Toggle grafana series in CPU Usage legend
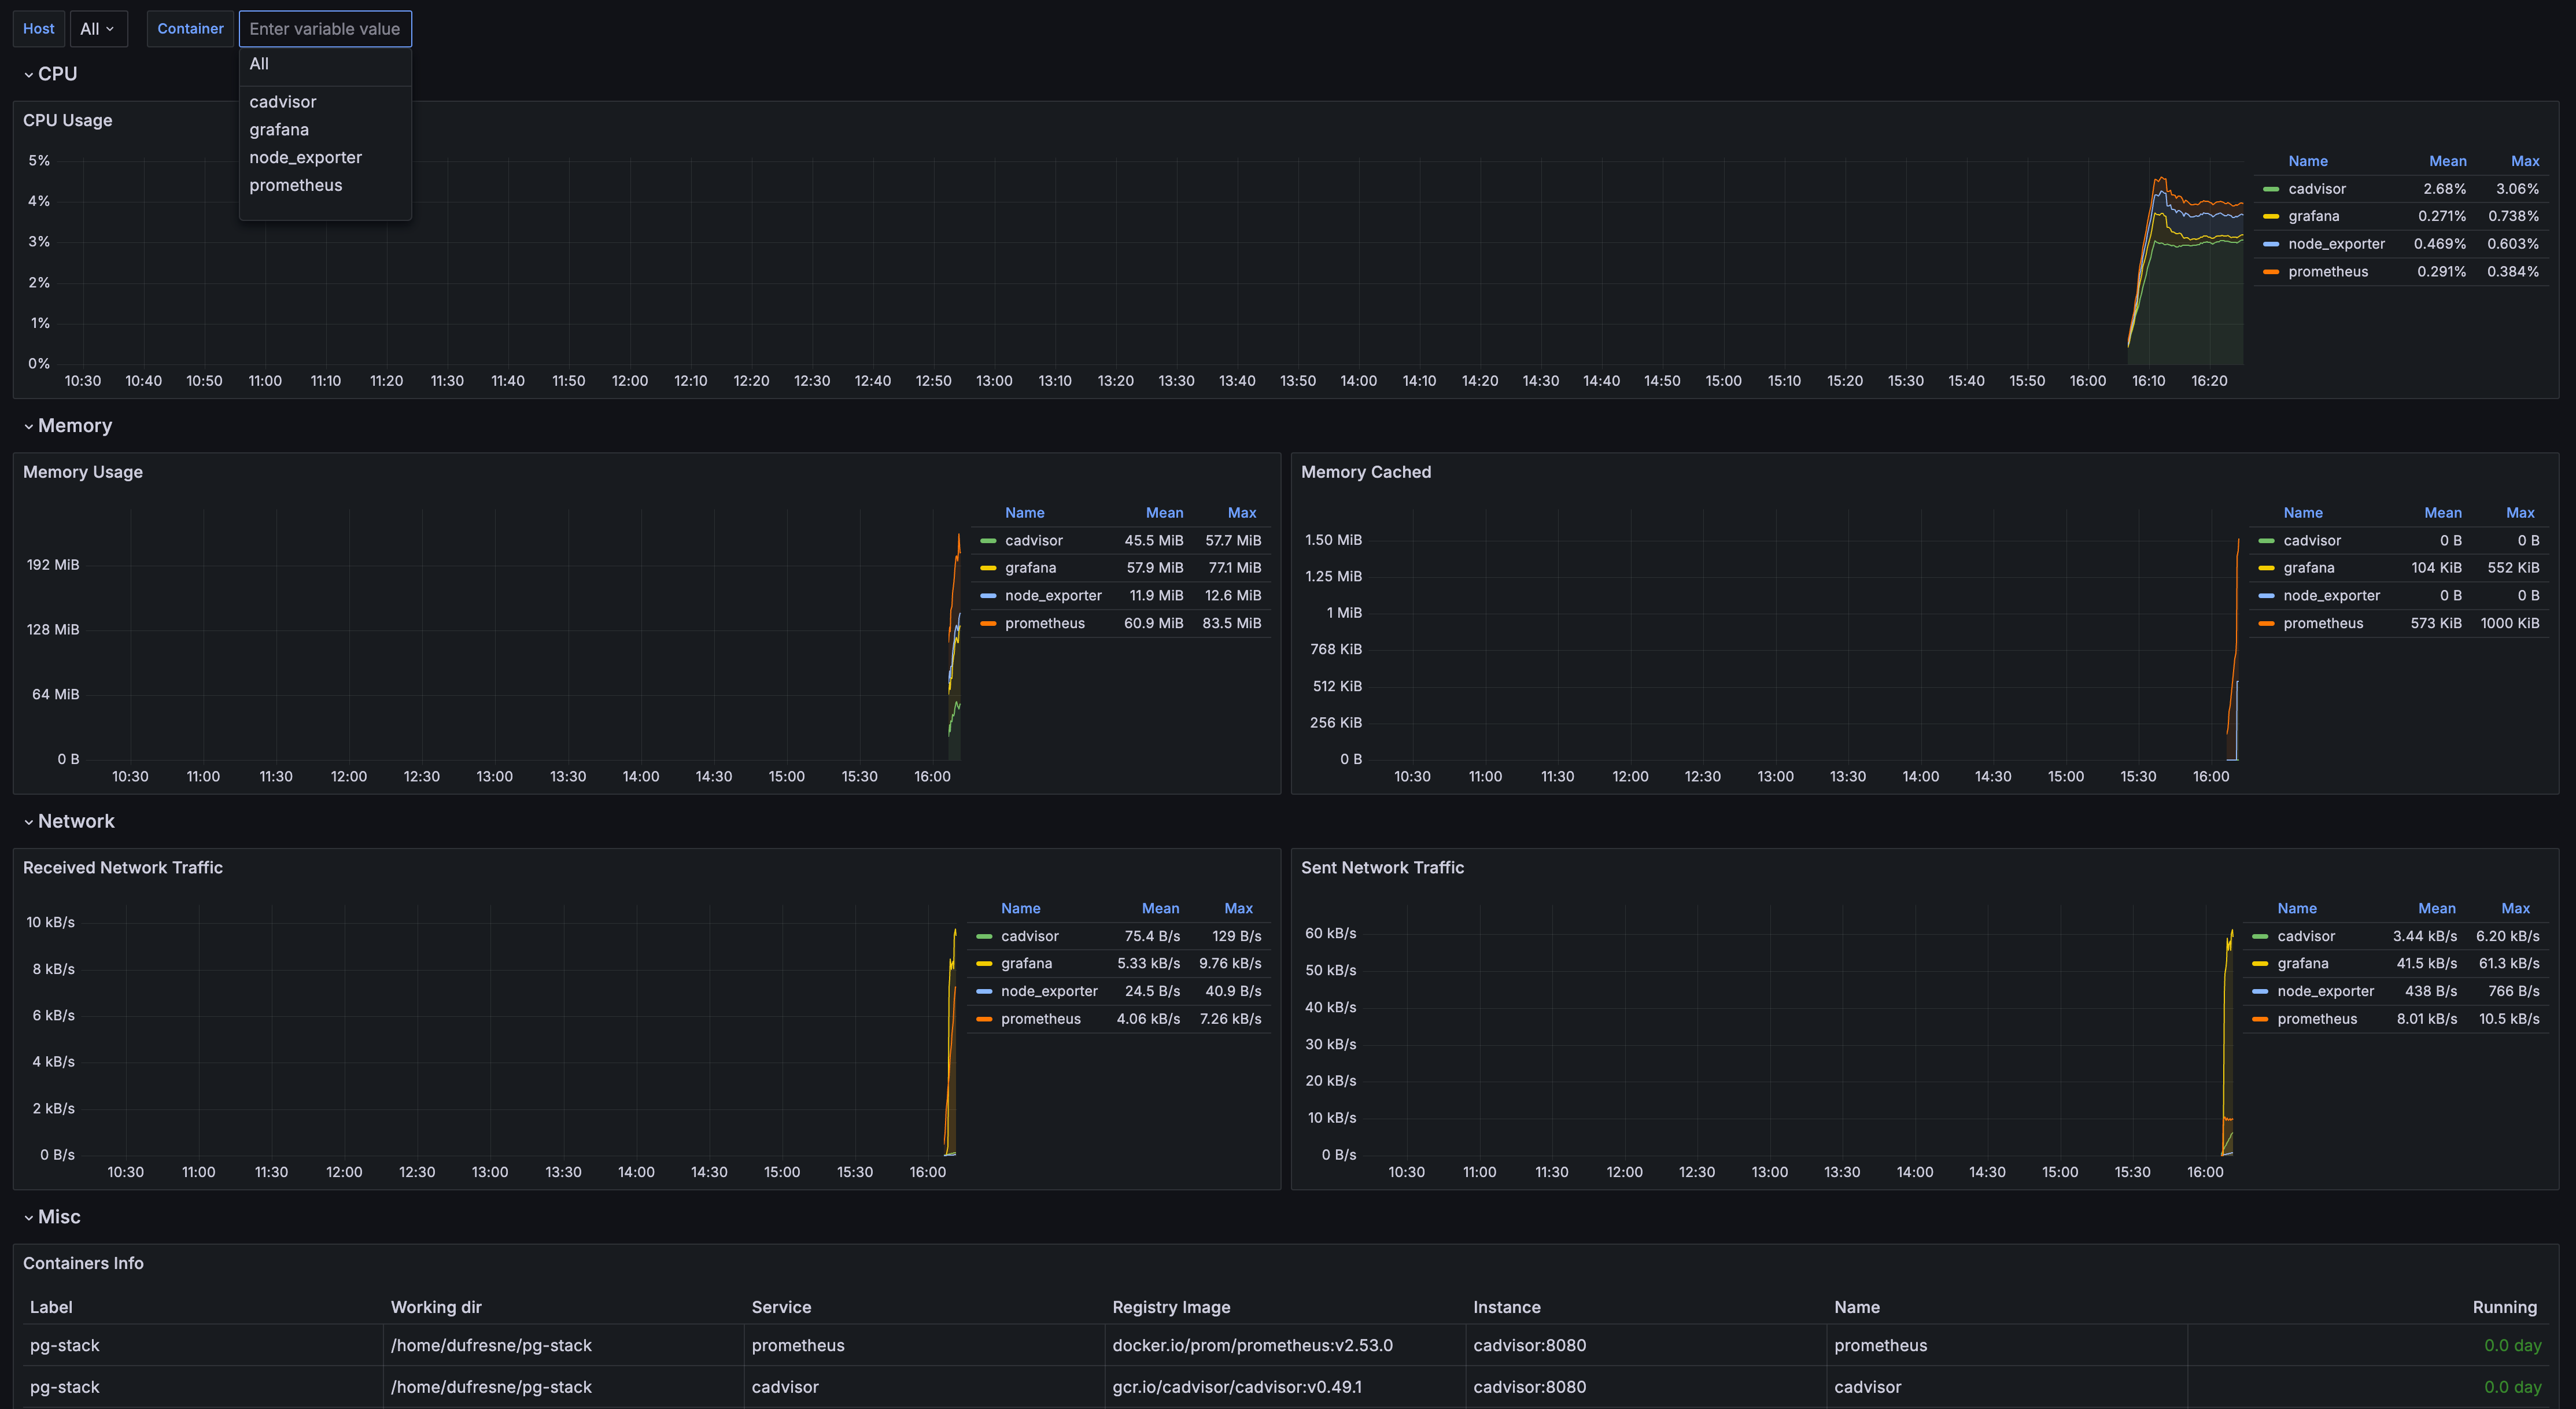 2313,216
